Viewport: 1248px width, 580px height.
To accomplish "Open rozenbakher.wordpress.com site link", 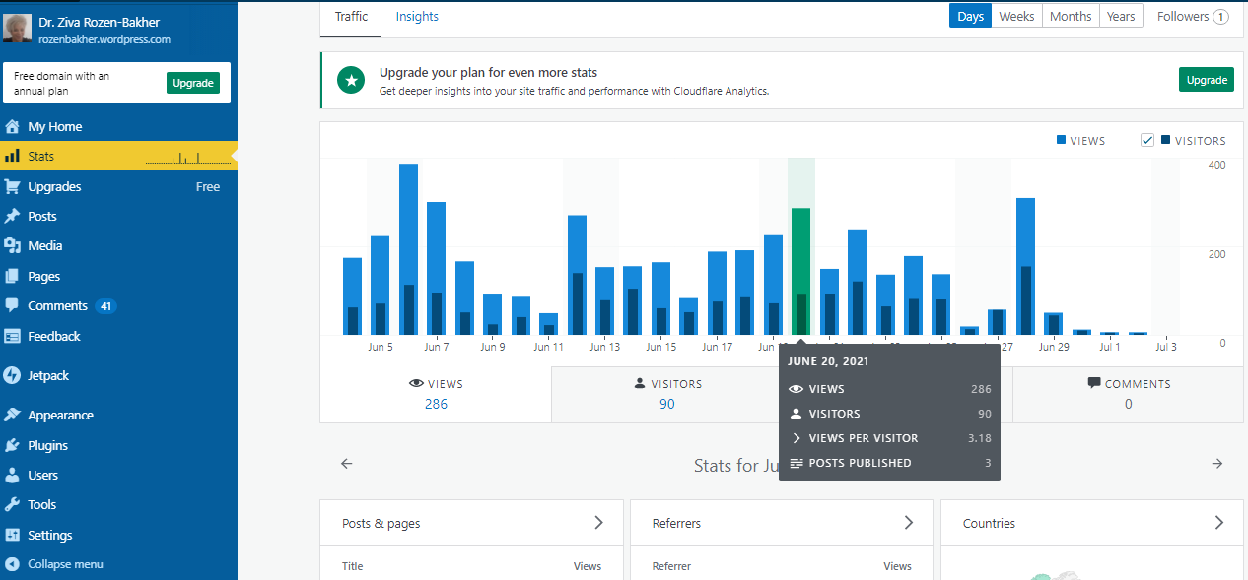I will coord(104,39).
